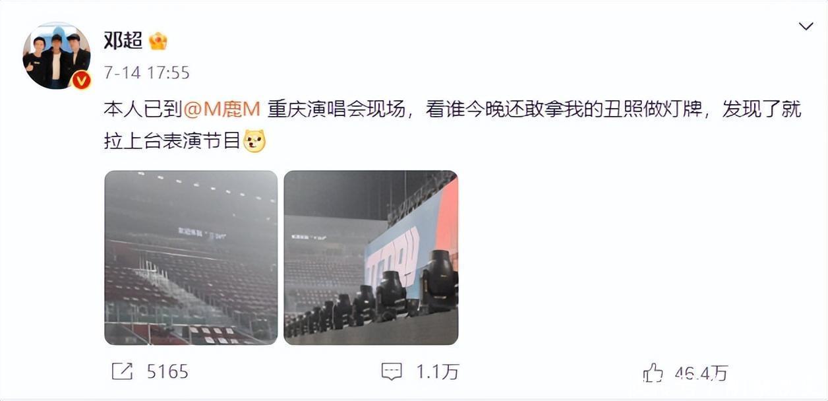Open the poster's circular profile avatar
The image size is (828, 401).
[x=56, y=55]
